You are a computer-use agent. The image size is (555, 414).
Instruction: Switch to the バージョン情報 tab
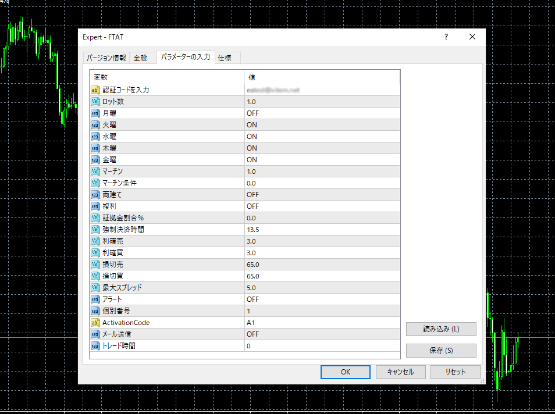coord(106,58)
